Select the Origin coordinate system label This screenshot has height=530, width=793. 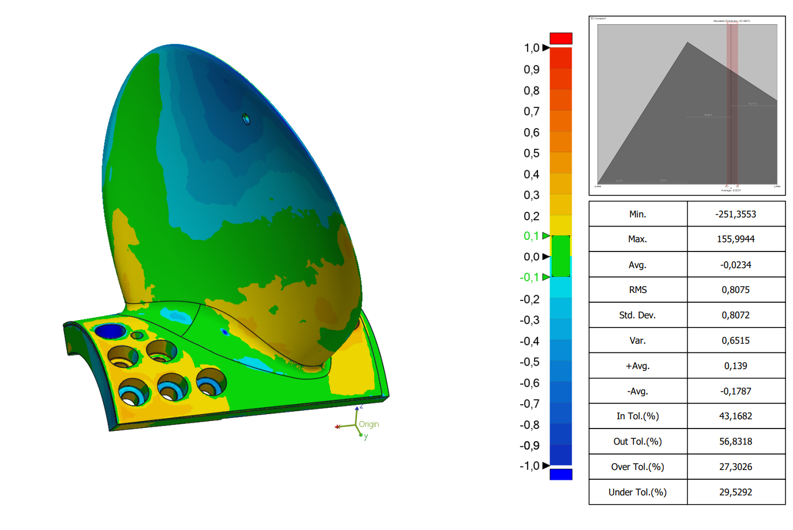tap(369, 424)
